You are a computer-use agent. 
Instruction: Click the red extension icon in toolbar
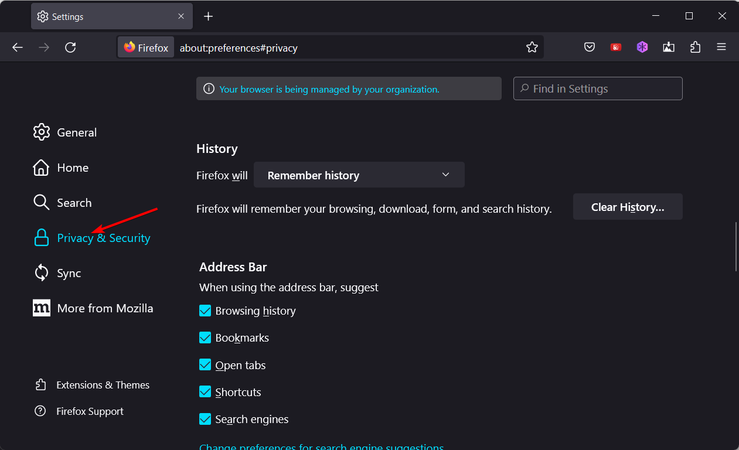(x=616, y=47)
